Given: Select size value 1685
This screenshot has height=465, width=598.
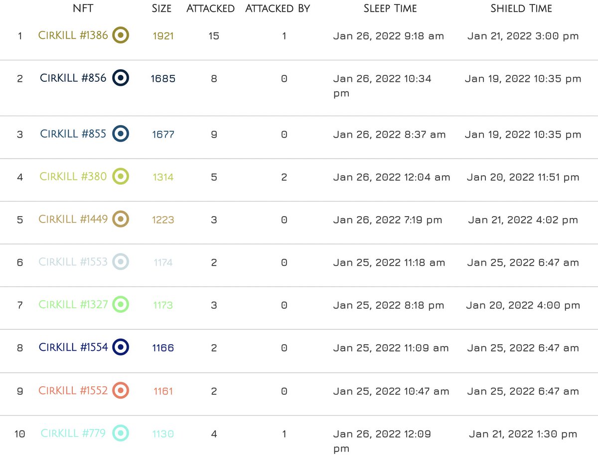Looking at the screenshot, I should click(163, 79).
